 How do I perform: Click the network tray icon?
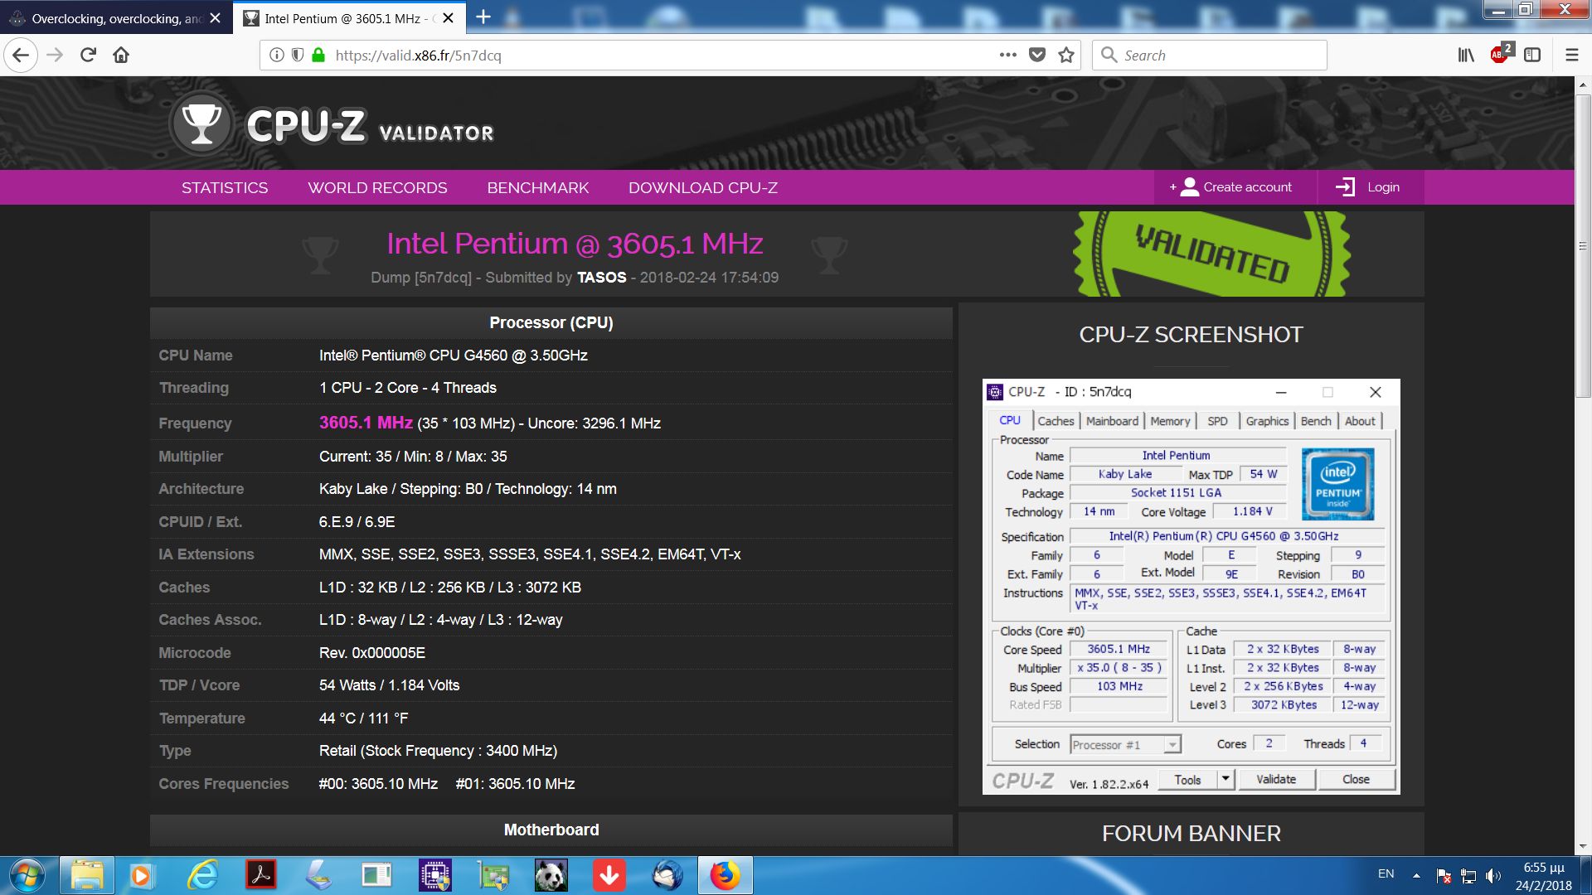click(x=1468, y=876)
